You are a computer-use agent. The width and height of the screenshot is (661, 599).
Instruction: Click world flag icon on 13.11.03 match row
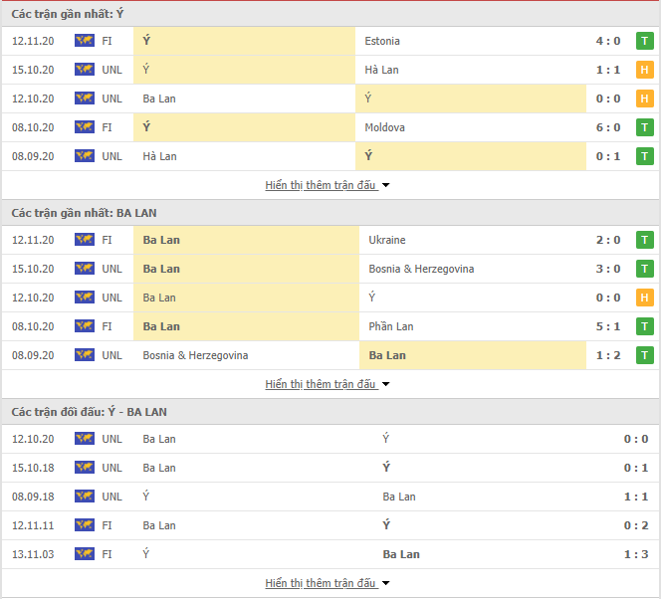(x=85, y=554)
